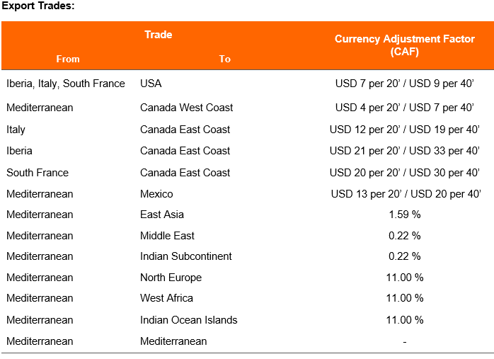Select the Italy origin cell

16,130
